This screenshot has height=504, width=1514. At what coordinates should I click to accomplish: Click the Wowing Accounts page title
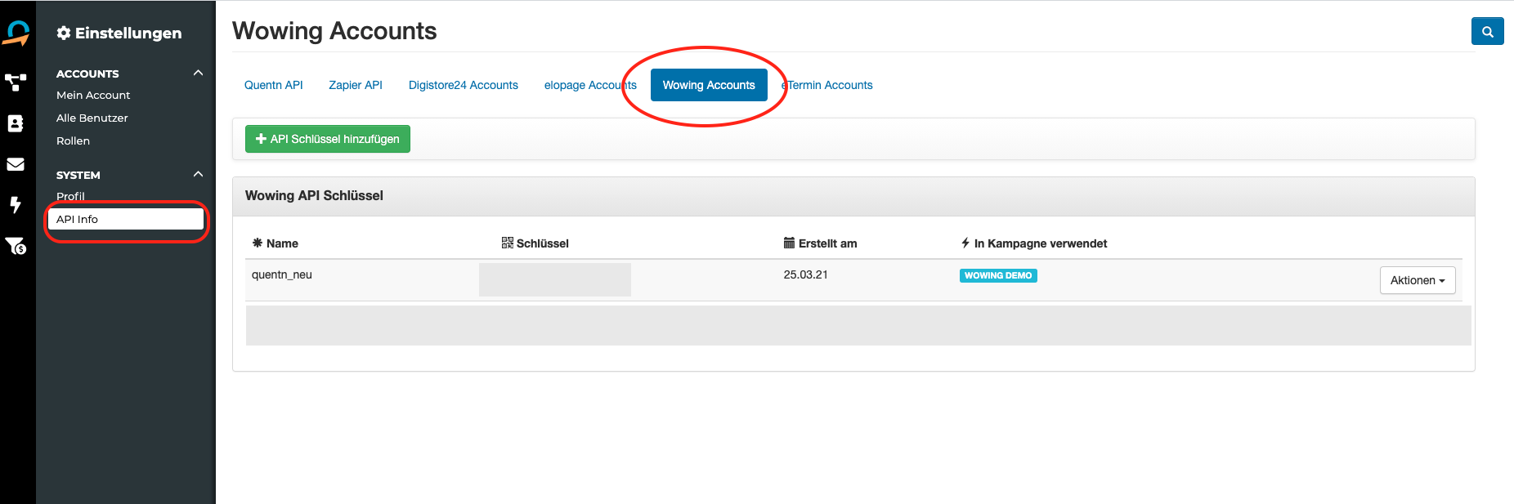point(334,31)
